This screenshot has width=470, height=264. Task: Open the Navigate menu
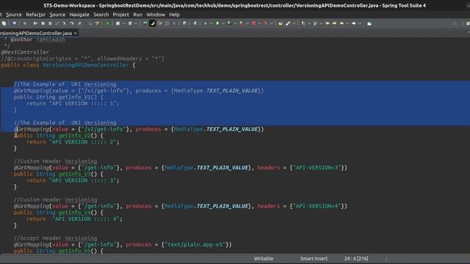pyautogui.click(x=79, y=15)
